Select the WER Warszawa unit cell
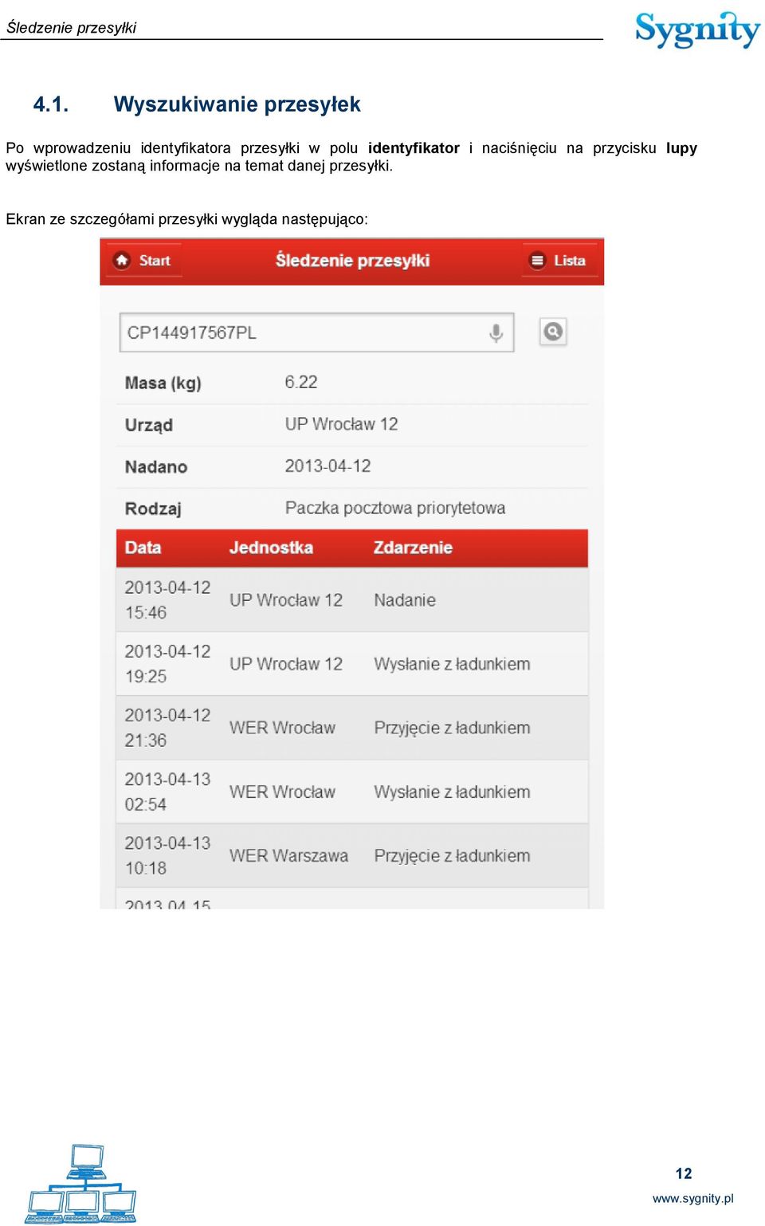This screenshot has height=1226, width=765. click(x=288, y=855)
